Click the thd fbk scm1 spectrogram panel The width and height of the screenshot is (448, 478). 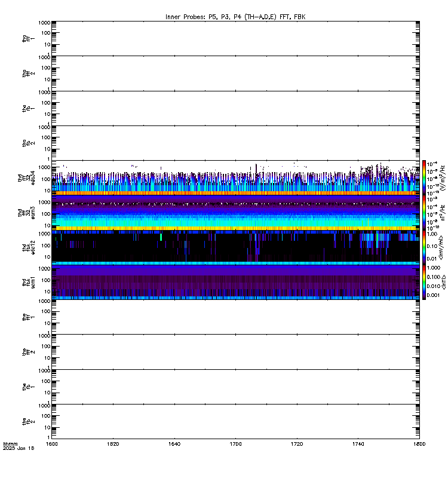click(x=235, y=282)
